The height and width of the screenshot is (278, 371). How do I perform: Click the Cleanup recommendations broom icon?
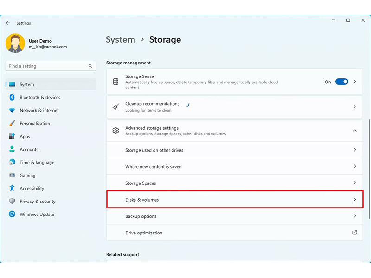click(x=115, y=107)
